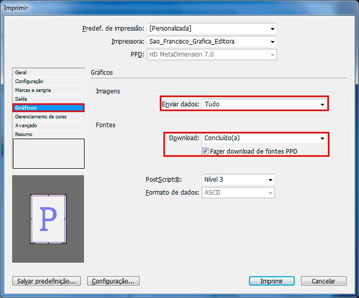359x298 pixels.
Task: Click the Salvar predefinição button
Action: 47,281
